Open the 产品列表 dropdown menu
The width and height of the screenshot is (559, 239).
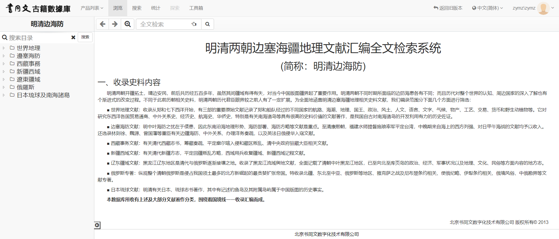coord(92,8)
